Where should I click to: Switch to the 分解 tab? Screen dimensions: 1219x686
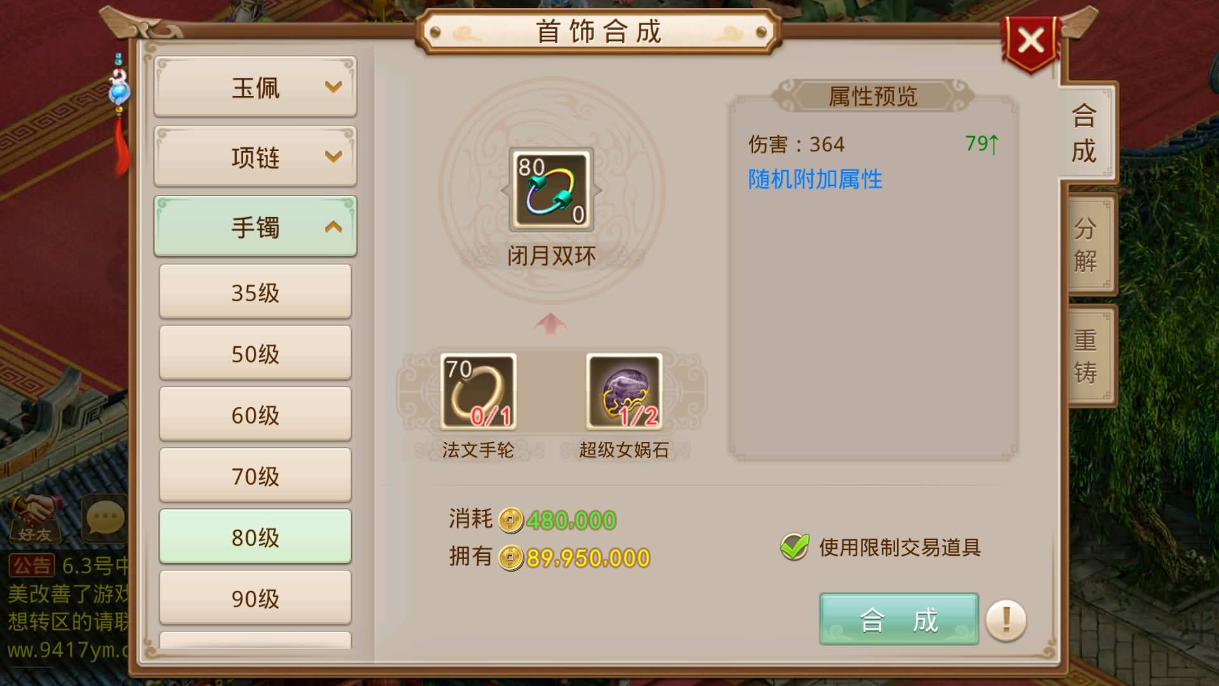pos(1087,245)
